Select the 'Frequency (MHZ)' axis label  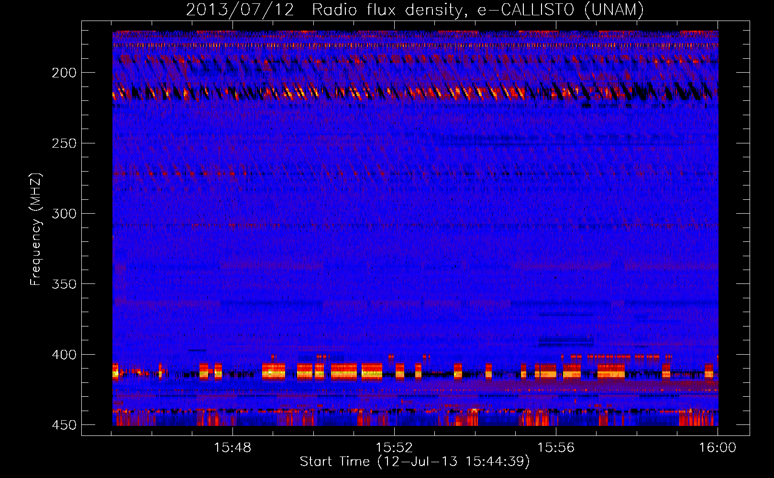point(35,229)
